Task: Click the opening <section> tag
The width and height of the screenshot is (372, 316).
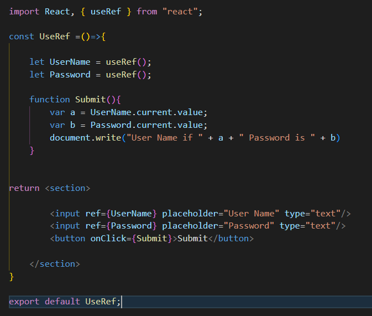Action: pos(67,188)
